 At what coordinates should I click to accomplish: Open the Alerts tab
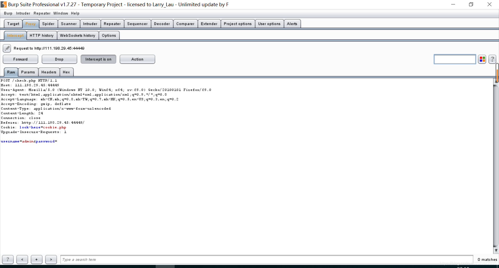tap(292, 24)
